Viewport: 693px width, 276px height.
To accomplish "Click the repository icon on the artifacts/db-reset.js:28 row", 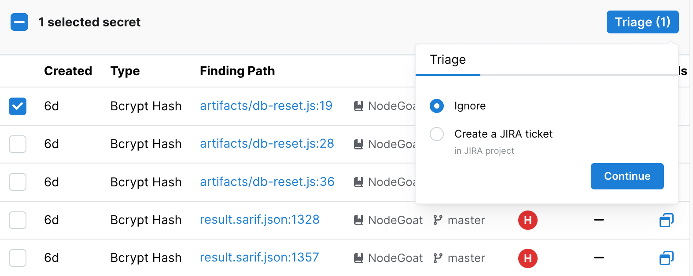I will [x=357, y=144].
